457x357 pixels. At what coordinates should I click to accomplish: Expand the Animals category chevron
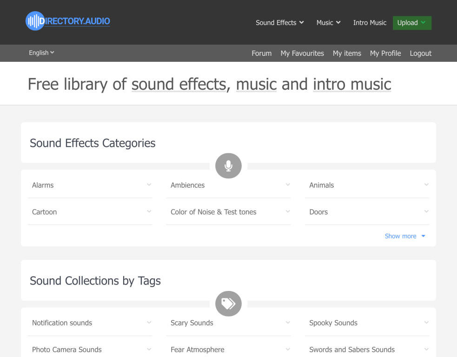[x=426, y=185]
